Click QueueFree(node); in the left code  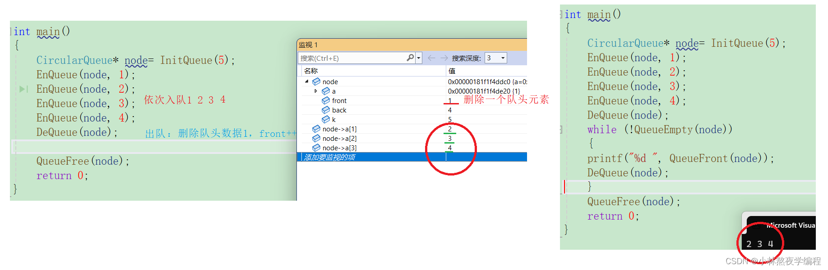[83, 161]
